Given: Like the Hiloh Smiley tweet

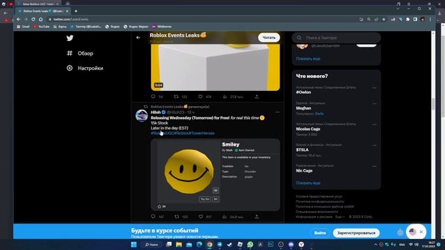Looking at the screenshot, I should (201, 217).
